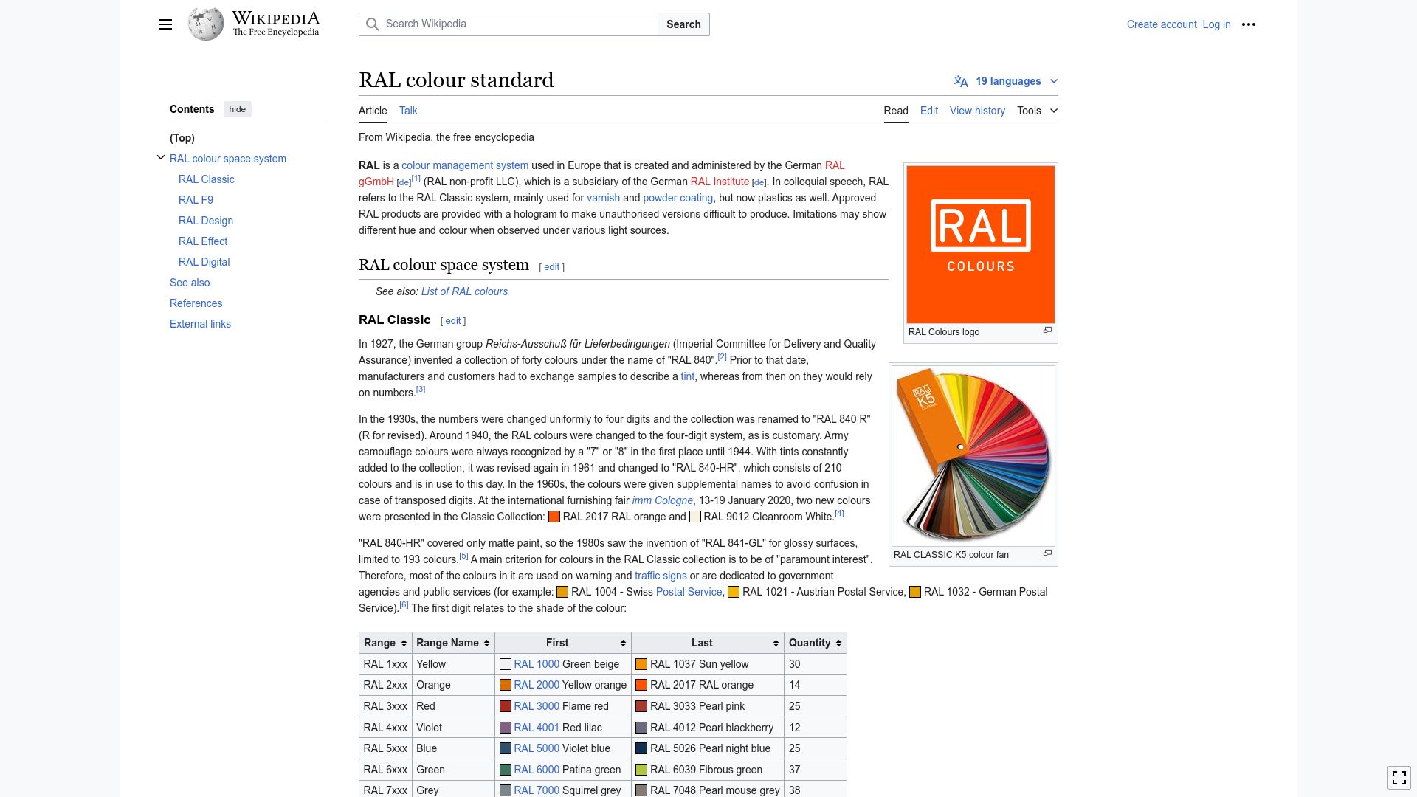
Task: Hide the Contents sidebar
Action: coord(238,109)
